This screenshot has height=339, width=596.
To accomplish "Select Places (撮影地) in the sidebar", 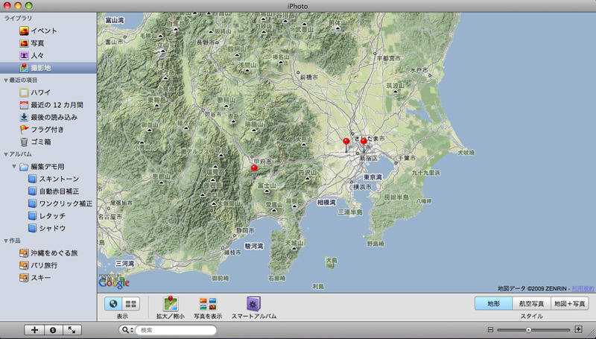I will (48, 68).
